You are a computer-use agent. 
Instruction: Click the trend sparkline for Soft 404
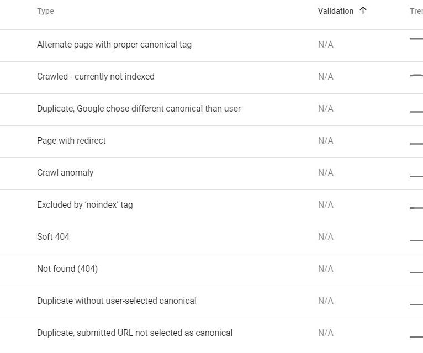point(416,241)
